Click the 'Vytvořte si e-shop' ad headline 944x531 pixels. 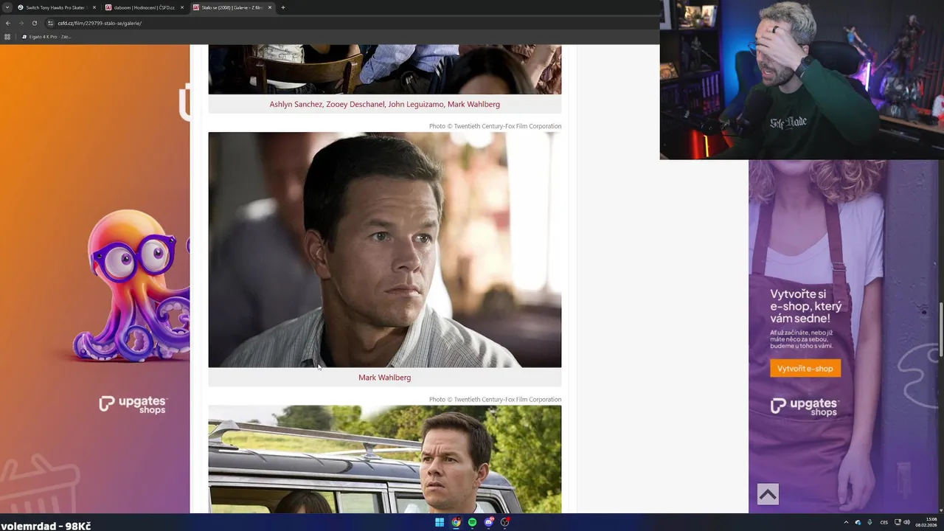(805, 306)
